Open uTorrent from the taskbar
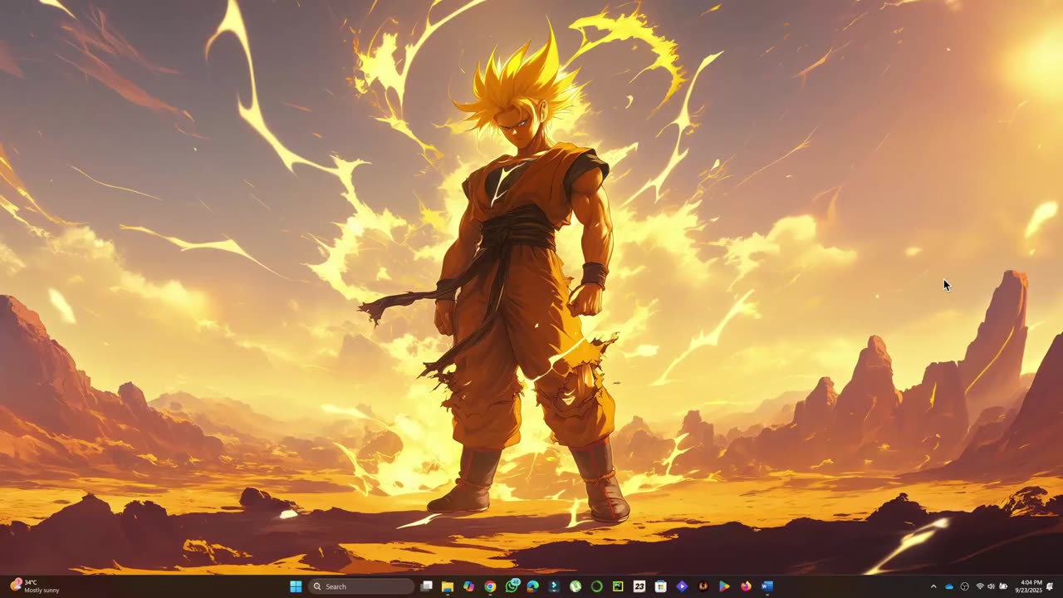1063x598 pixels. tap(576, 586)
